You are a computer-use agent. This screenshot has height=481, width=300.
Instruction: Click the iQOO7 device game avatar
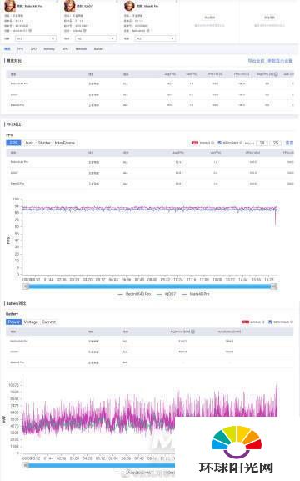coord(69,6)
